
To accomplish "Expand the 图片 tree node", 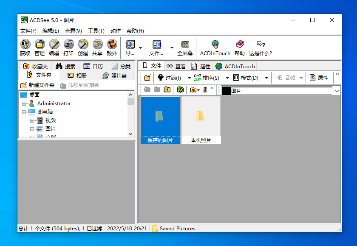I will 32,129.
